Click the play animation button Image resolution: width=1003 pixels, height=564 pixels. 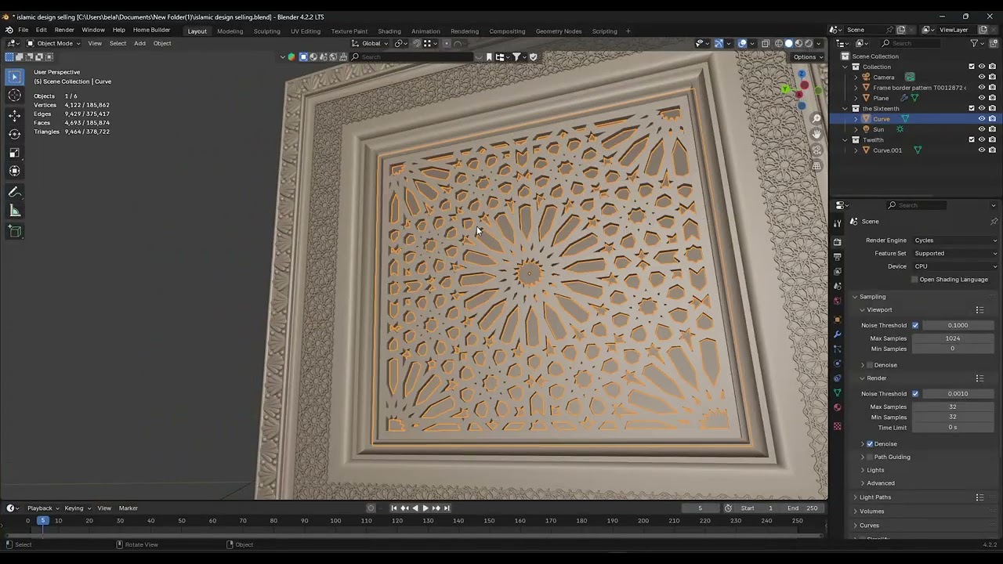425,508
